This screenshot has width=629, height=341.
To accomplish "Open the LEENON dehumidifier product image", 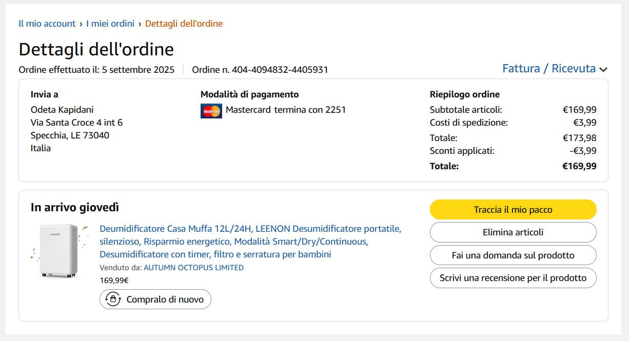I will pyautogui.click(x=58, y=251).
